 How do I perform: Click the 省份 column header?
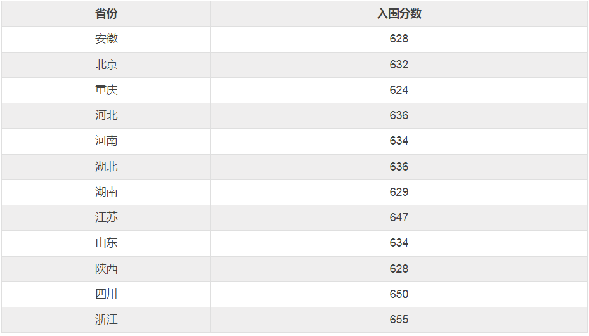pyautogui.click(x=107, y=14)
